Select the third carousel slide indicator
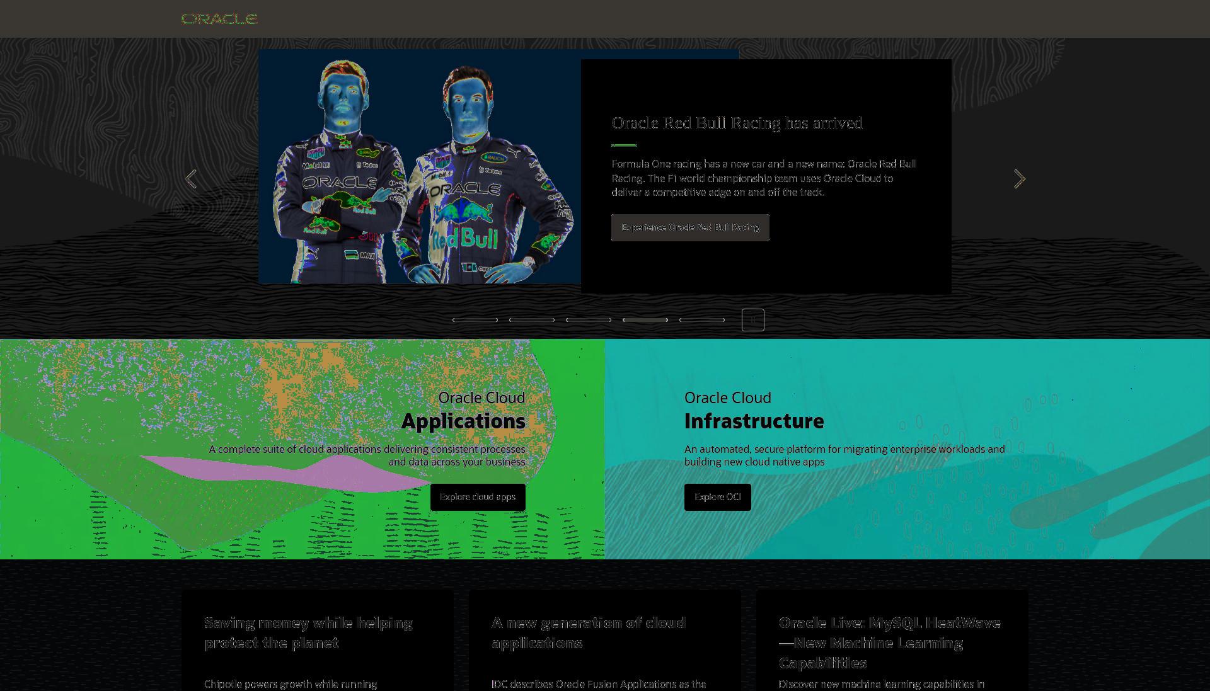This screenshot has height=691, width=1210. [589, 320]
